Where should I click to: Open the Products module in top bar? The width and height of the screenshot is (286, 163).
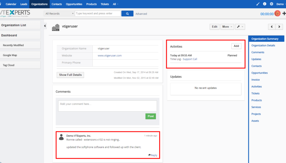[92, 4]
